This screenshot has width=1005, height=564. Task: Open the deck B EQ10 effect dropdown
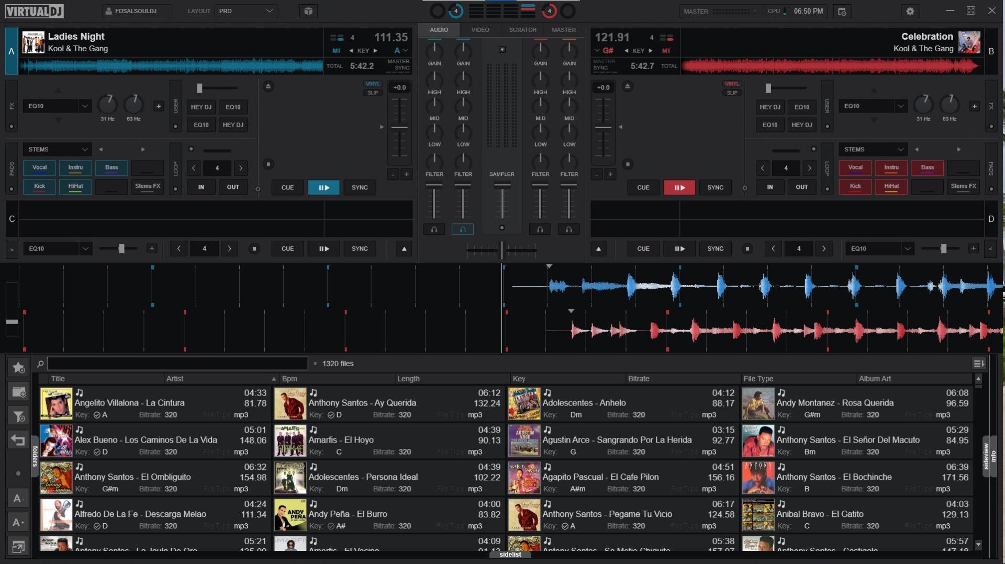tap(873, 106)
